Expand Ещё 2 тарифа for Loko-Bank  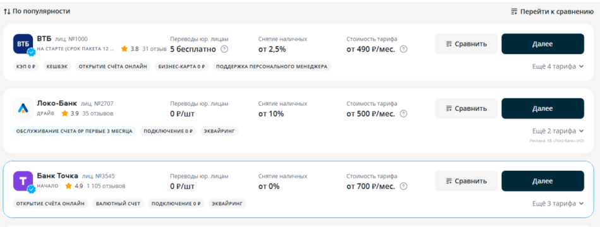(x=558, y=131)
